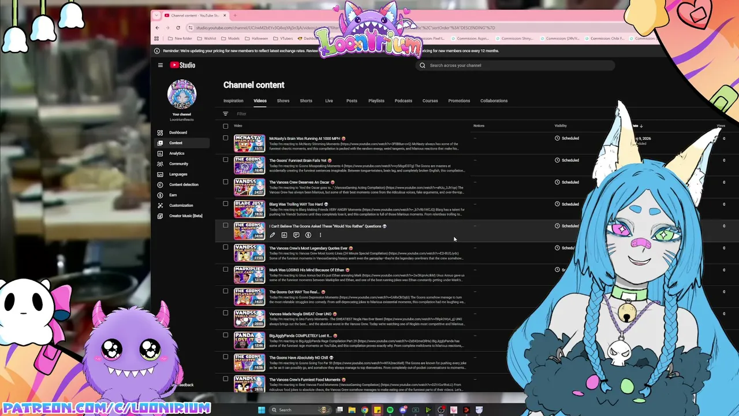The height and width of the screenshot is (416, 739).
Task: Click the pencil Details icon on hovered video
Action: coord(273,235)
